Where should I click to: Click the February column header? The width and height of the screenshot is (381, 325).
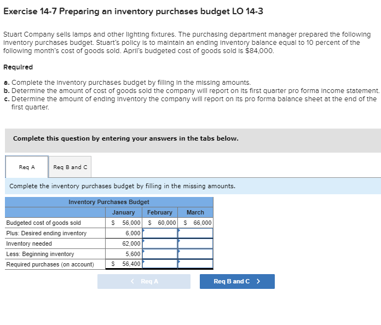[x=160, y=212]
